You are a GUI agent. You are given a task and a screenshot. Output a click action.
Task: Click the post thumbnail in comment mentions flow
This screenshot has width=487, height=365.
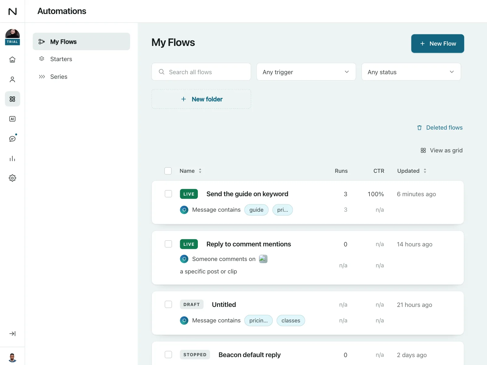(263, 259)
